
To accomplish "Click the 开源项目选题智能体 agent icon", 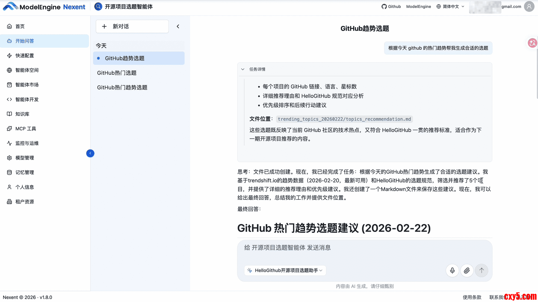I will click(98, 7).
